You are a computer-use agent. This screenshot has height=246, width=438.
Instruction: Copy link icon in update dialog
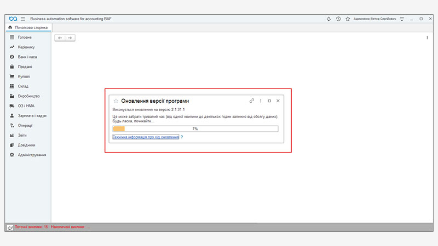tap(252, 101)
